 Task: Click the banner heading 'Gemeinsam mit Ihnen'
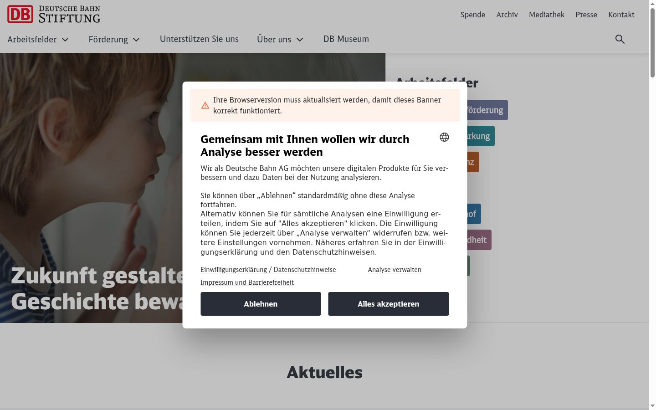point(305,145)
